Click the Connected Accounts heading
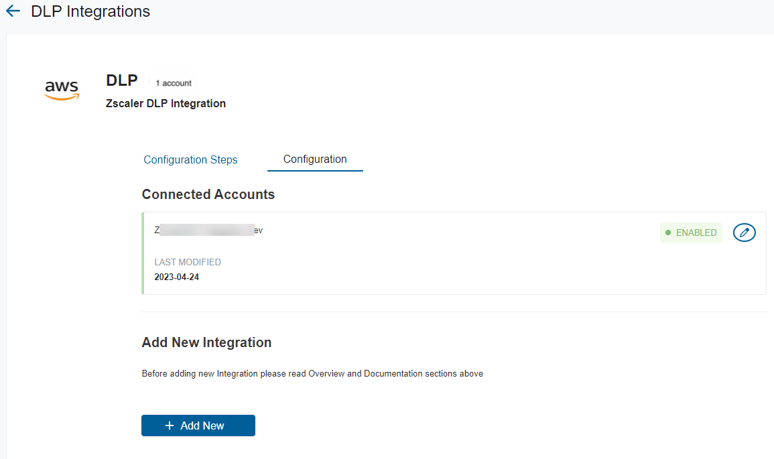Screen dimensions: 774x459 click(x=208, y=194)
